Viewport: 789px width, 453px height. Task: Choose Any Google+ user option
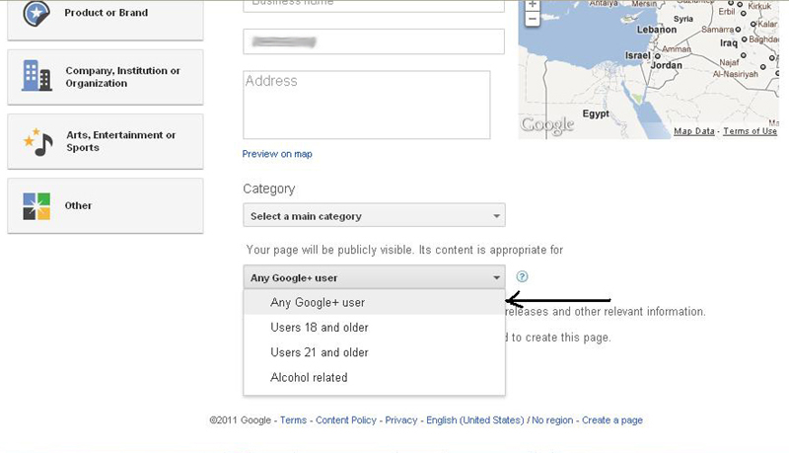point(374,302)
